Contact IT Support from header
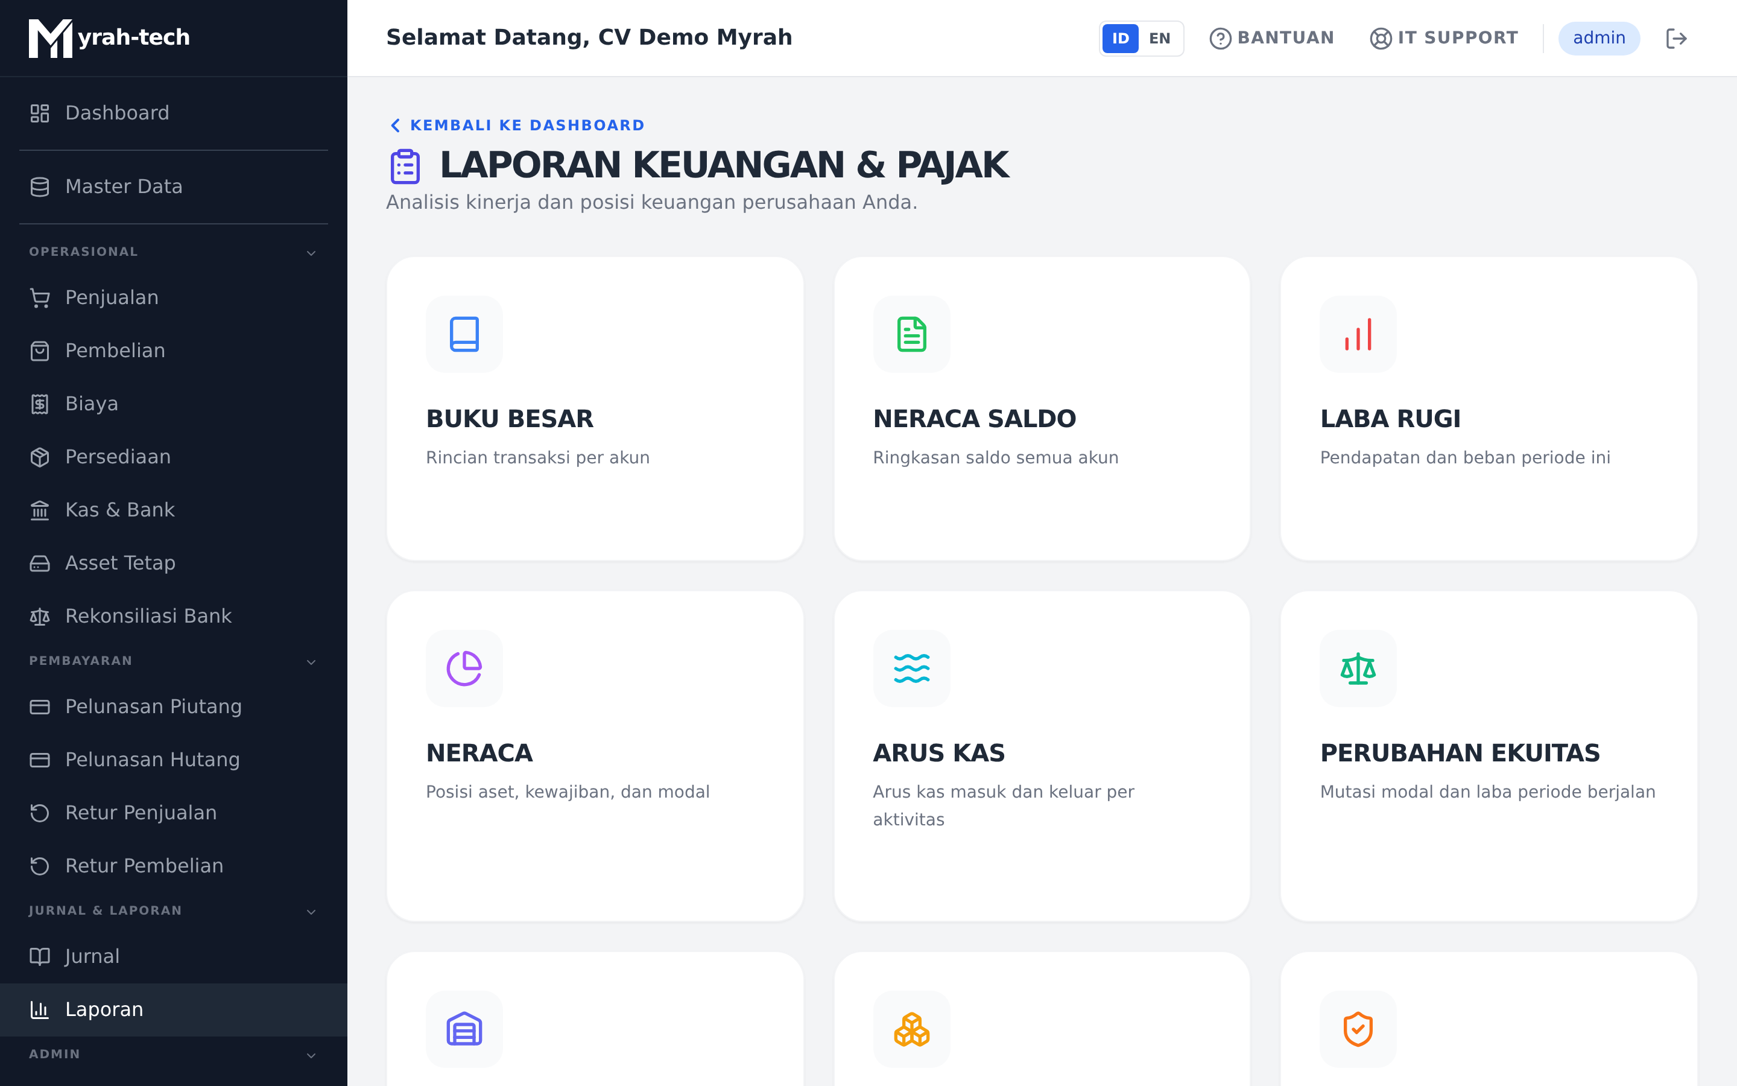Viewport: 1737px width, 1086px height. click(1443, 38)
